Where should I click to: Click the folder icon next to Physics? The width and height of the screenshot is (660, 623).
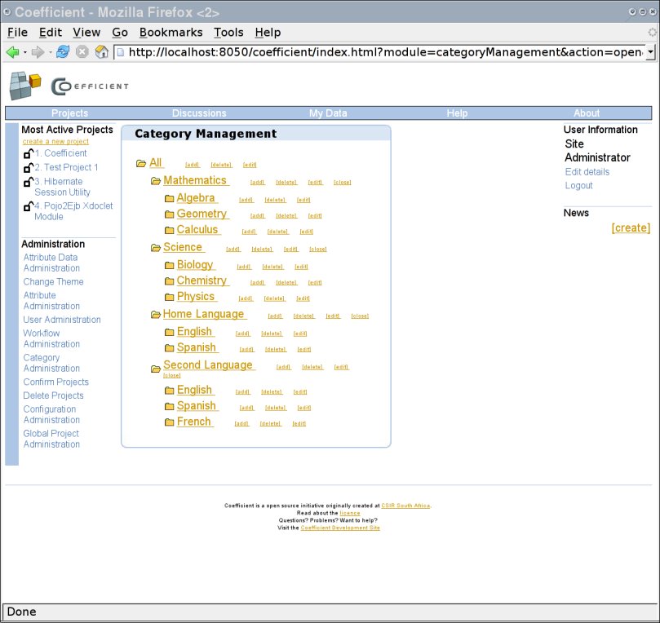(x=170, y=298)
